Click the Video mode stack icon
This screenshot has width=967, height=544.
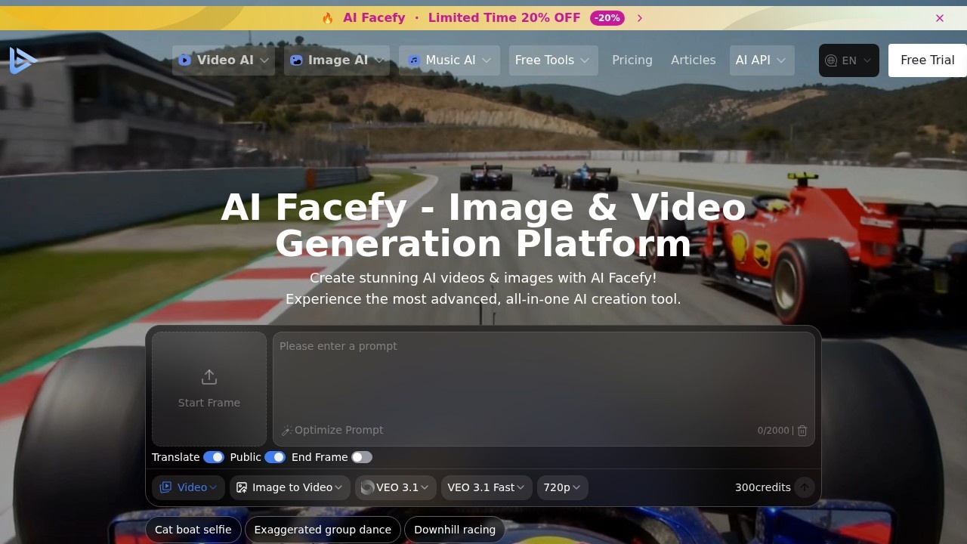pos(165,487)
